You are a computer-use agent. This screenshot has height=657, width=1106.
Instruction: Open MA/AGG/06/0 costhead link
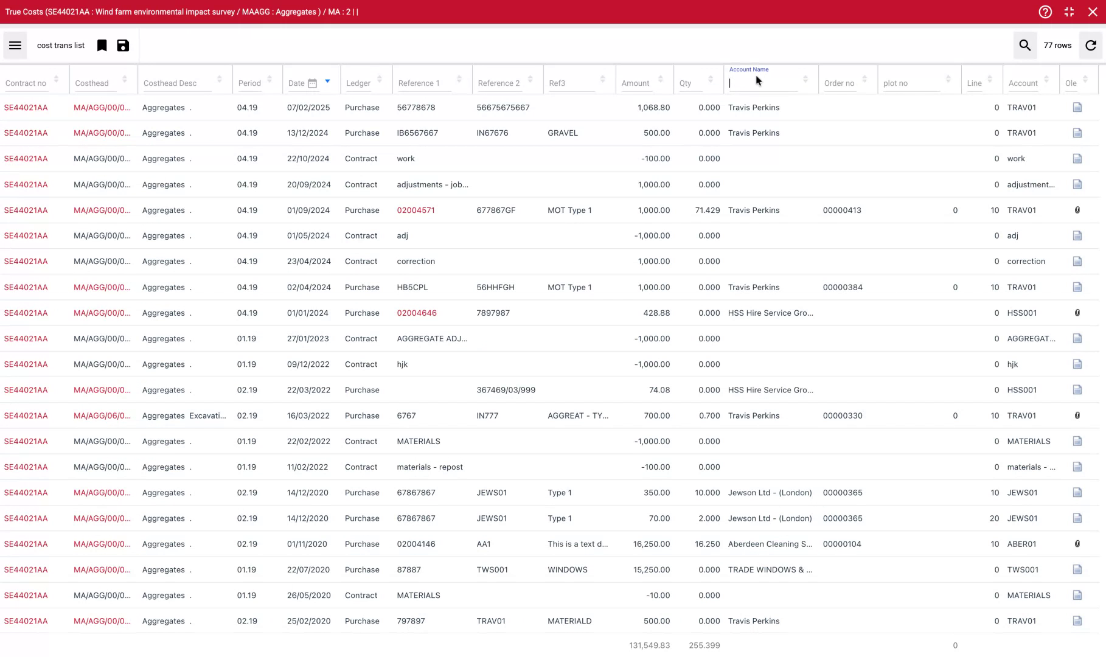(102, 416)
